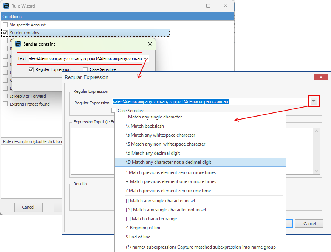Uncheck the Sender contains condition
Screen dimensions: 331x252
tap(5, 33)
